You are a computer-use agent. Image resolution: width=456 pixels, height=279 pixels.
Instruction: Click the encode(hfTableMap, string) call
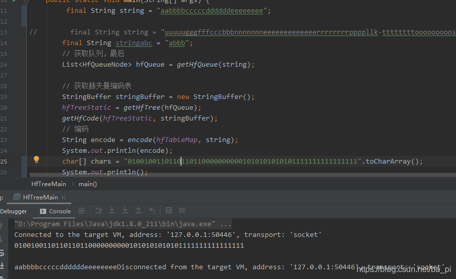pyautogui.click(x=181, y=139)
